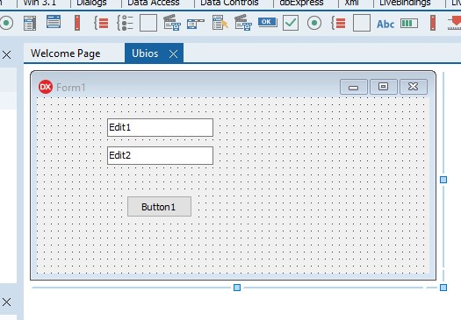
Task: Click the form's bottom-edge sizing handle
Action: pos(237,288)
